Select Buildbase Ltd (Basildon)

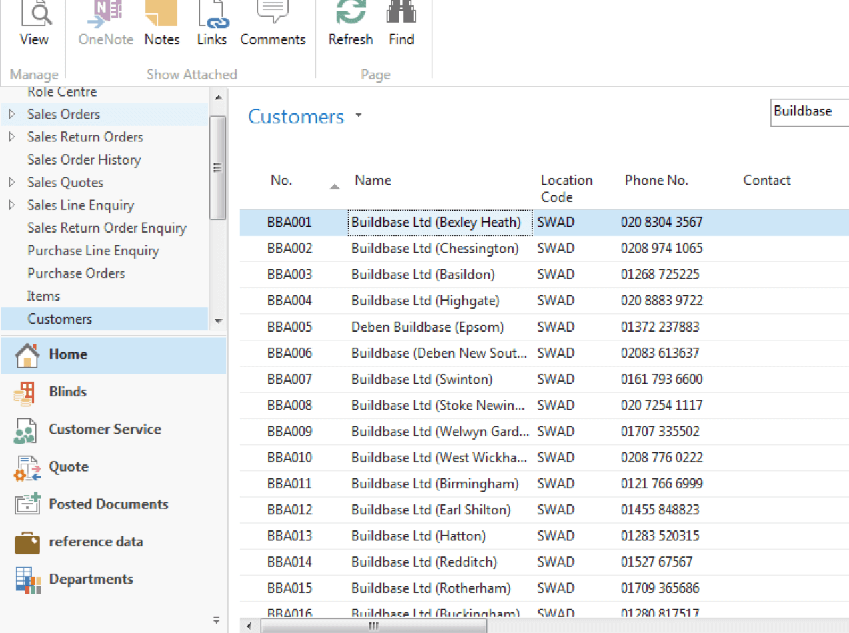(423, 275)
